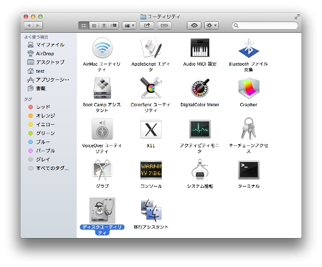Select the System Information chip icon
This screenshot has width=322, height=267.
coord(200,170)
